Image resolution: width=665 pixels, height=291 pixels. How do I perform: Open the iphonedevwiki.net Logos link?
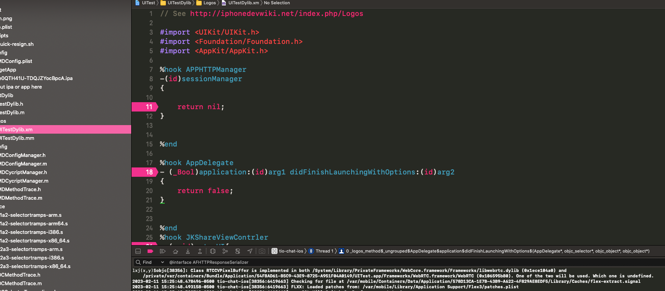coord(276,14)
